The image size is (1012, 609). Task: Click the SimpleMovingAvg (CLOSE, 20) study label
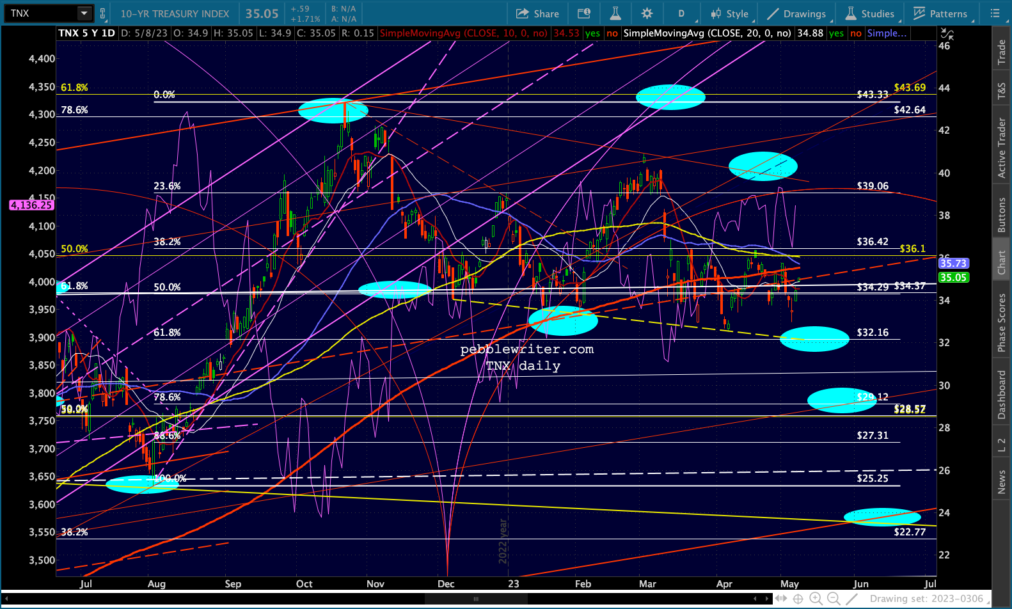pyautogui.click(x=708, y=33)
